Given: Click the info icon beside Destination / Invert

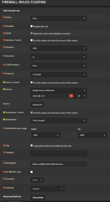Looking at the screenshot, I should 4,113.
